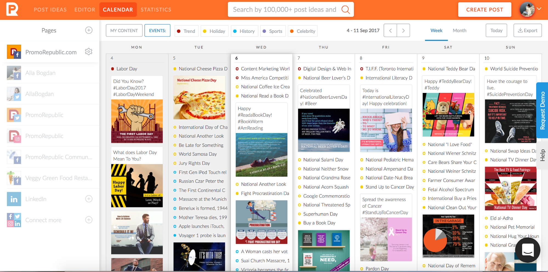Add a new page with plus icon
The width and height of the screenshot is (548, 272).
click(89, 30)
